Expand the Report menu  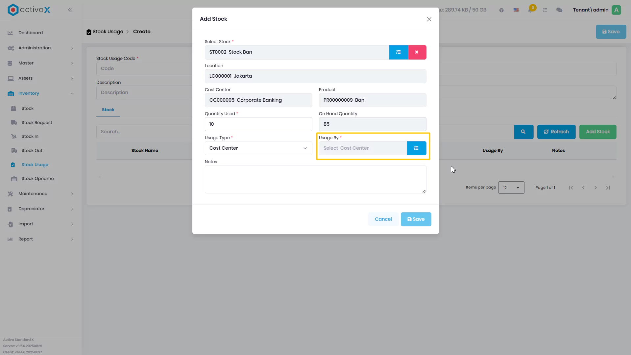click(41, 239)
